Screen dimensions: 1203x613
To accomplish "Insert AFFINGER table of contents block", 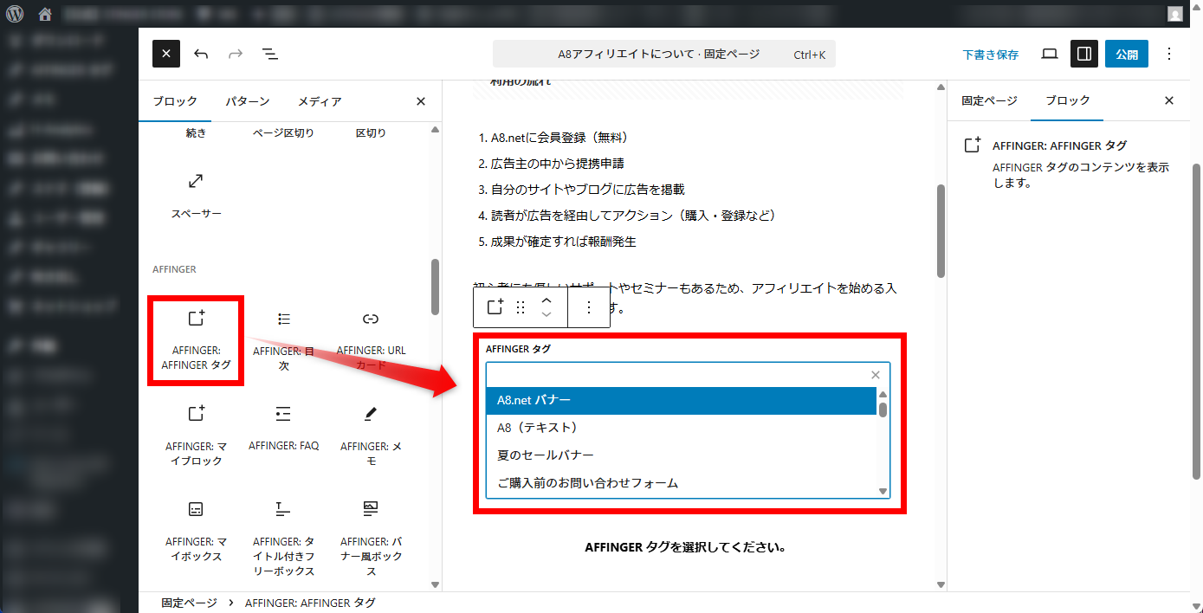I will coord(283,341).
